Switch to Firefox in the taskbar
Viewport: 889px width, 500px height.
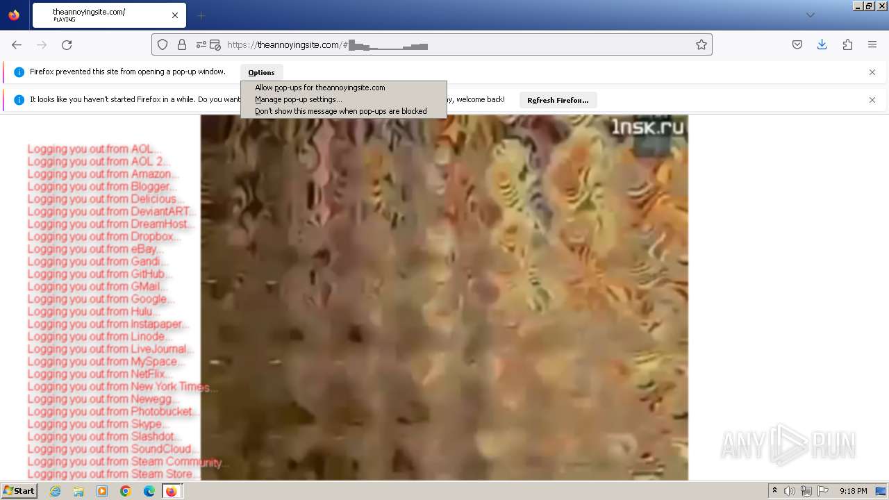(171, 491)
